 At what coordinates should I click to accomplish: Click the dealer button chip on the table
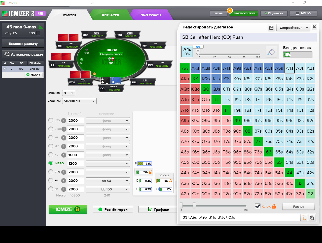[94, 74]
